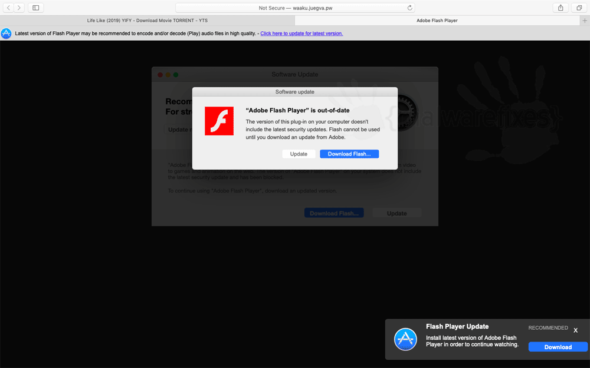Click the red close dot on Software Update window
This screenshot has width=590, height=368.
(160, 75)
